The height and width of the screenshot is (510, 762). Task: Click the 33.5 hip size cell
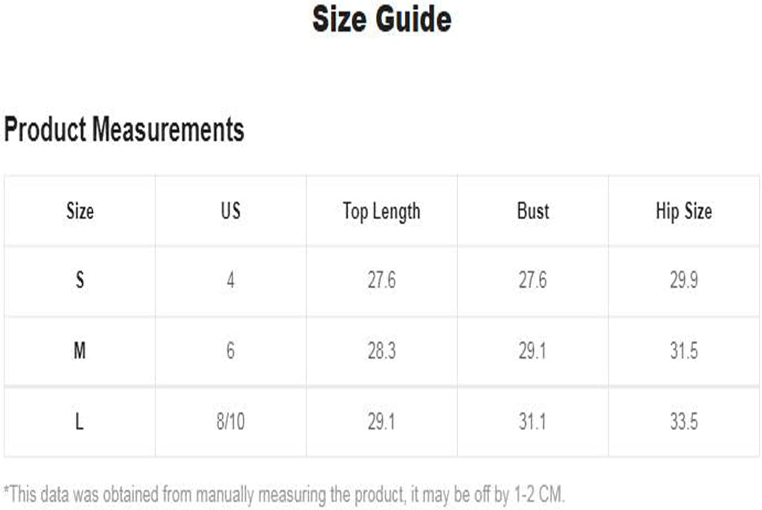(684, 422)
